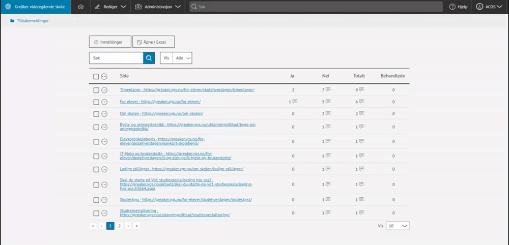Image resolution: width=509 pixels, height=245 pixels.
Task: Jump to last page with double-arrow icon
Action: click(x=136, y=226)
